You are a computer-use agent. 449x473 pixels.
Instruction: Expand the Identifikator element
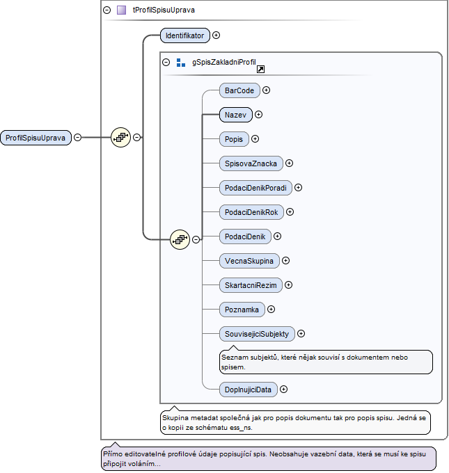click(x=216, y=35)
